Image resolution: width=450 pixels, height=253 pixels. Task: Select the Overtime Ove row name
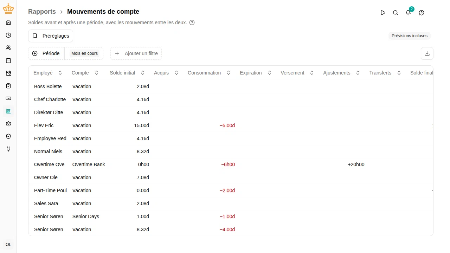tap(49, 164)
